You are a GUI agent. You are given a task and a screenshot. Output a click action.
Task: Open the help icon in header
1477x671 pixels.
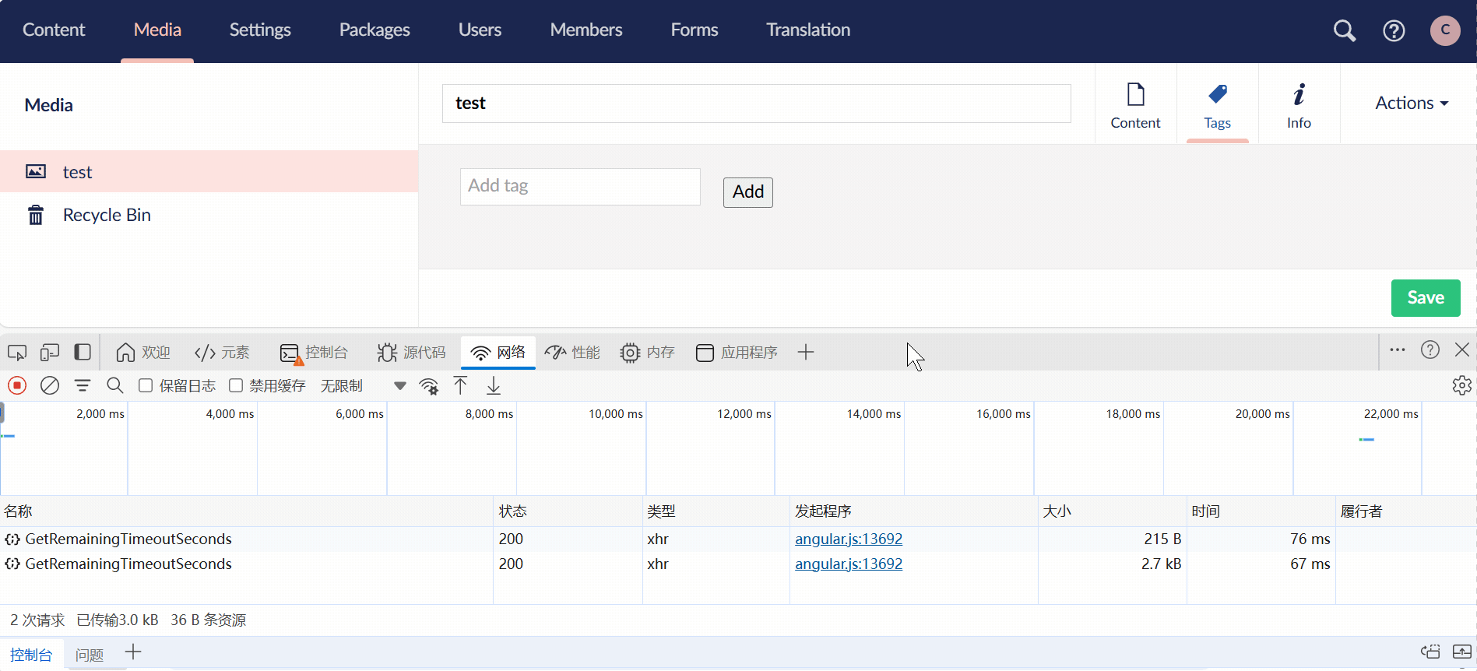1394,30
